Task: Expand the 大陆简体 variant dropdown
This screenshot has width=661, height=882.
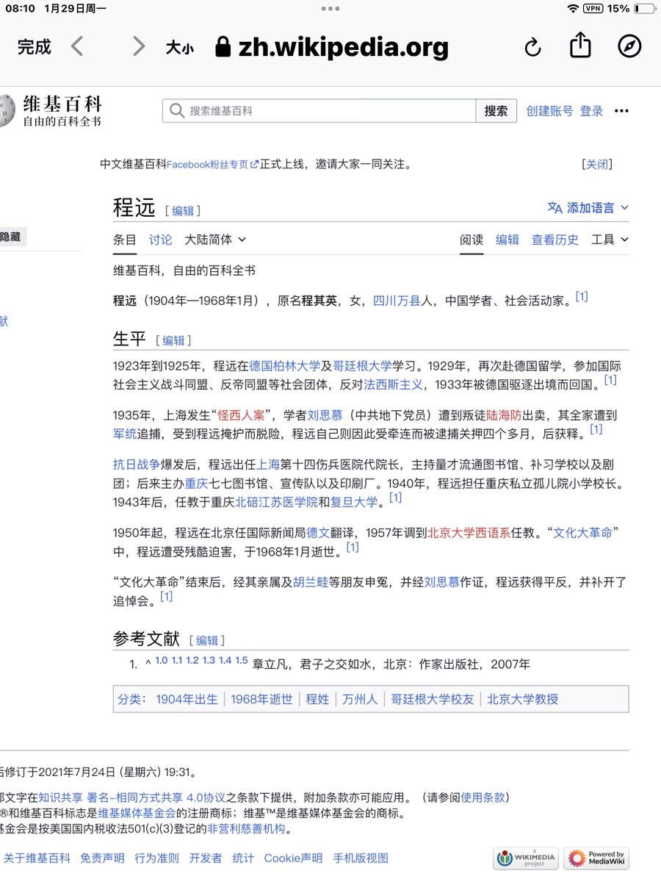Action: (215, 240)
